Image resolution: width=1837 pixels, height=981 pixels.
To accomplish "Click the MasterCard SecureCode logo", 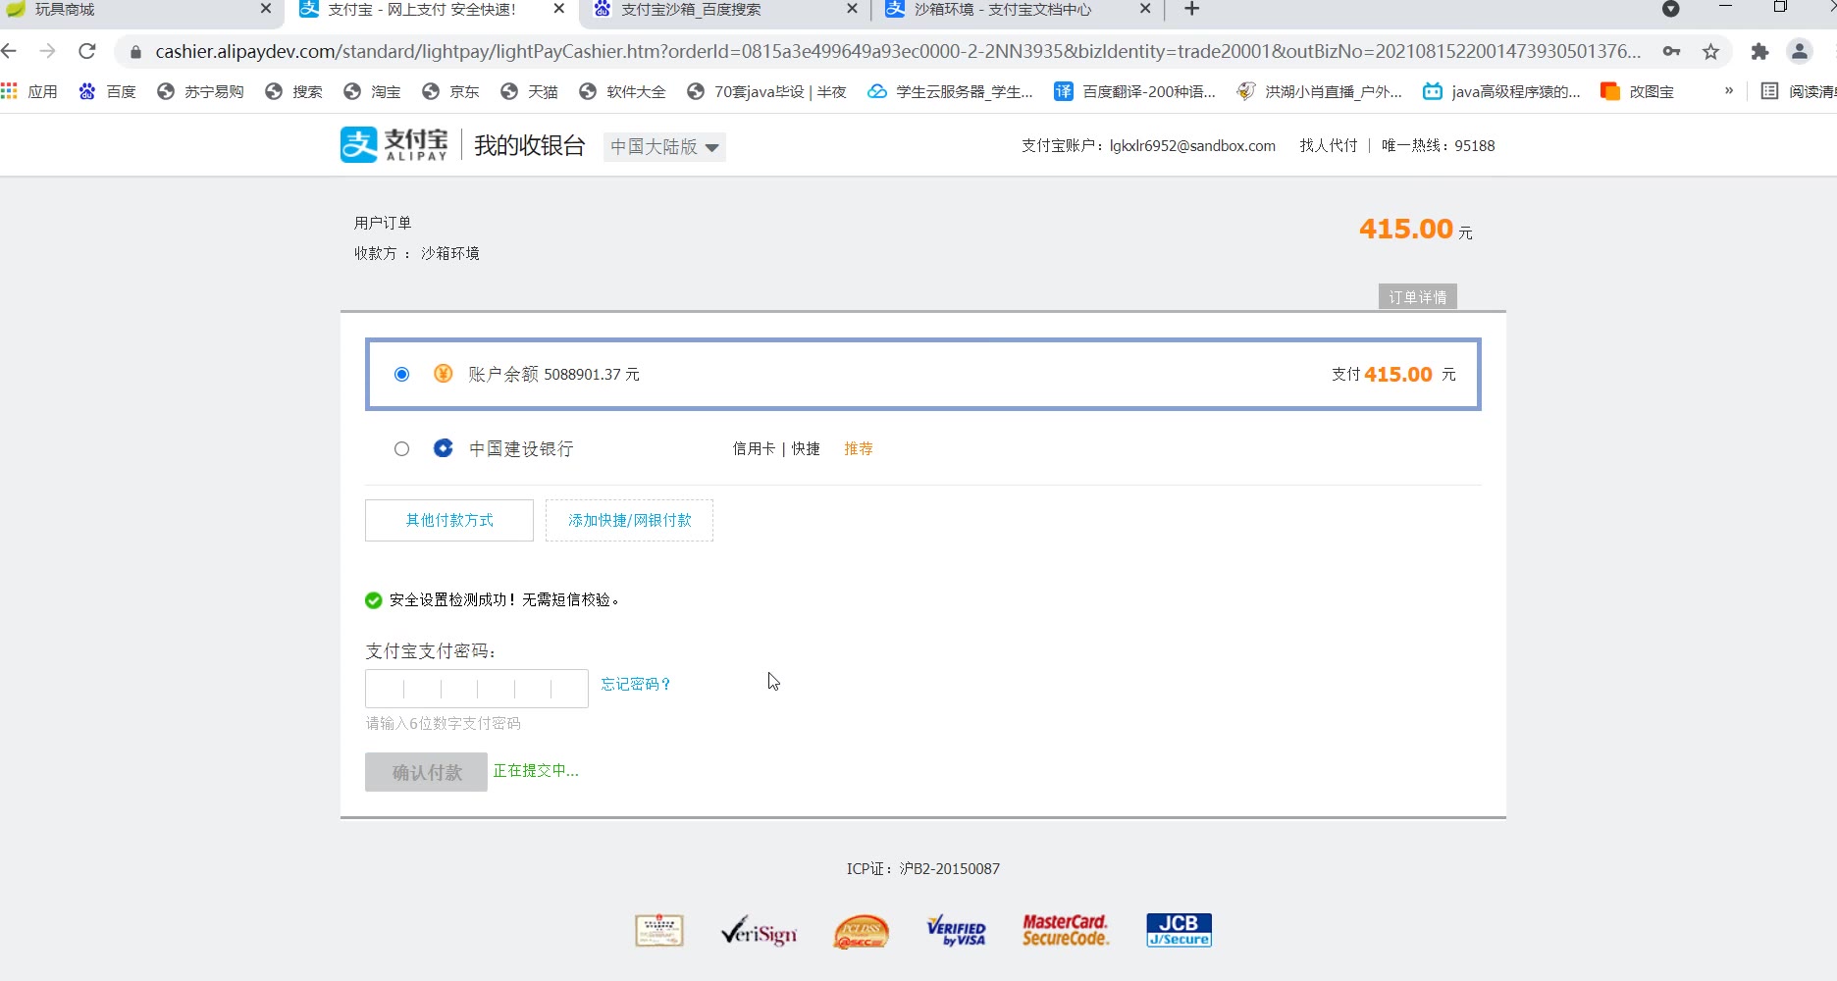I will pyautogui.click(x=1066, y=931).
